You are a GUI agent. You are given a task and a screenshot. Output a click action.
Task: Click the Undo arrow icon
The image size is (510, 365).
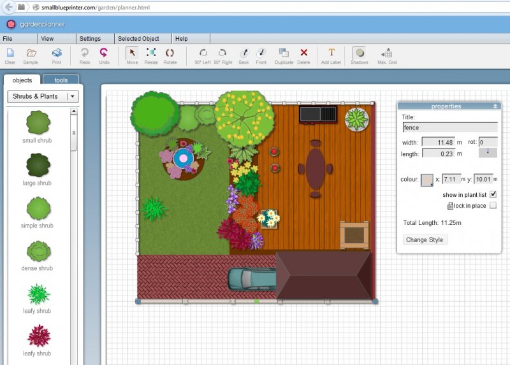point(104,53)
